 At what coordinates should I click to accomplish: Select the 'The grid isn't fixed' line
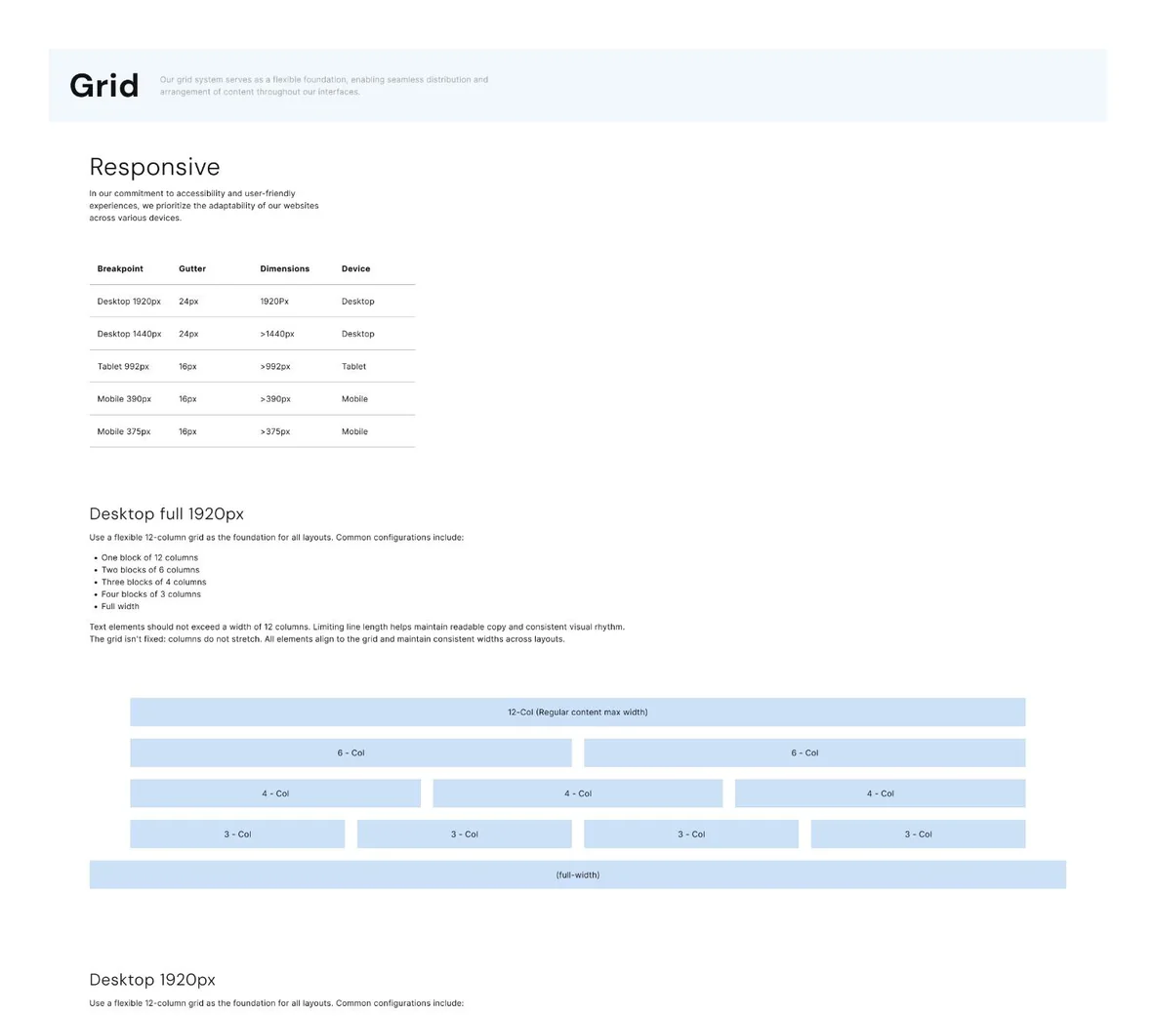click(x=327, y=639)
